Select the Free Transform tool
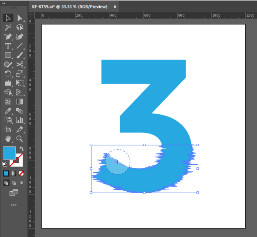This screenshot has height=237, width=257. pos(20,83)
